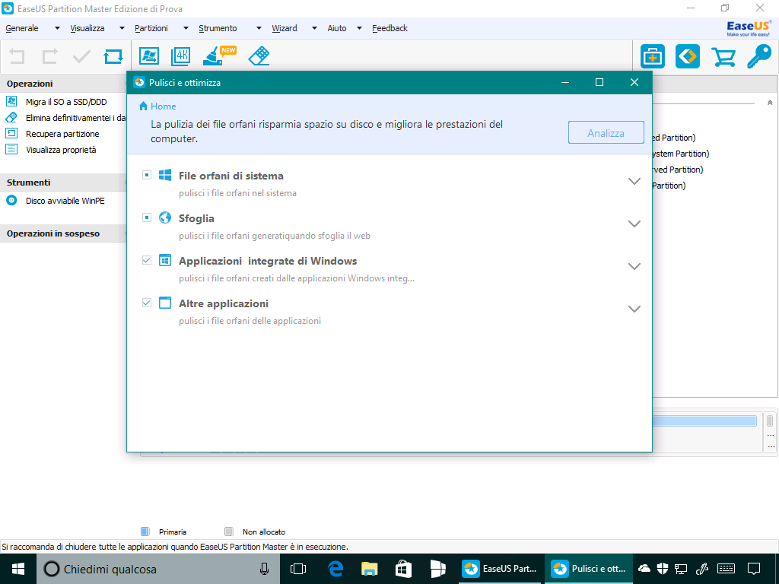This screenshot has height=584, width=779.
Task: Click the Primaria legend color swatch
Action: coord(145,532)
